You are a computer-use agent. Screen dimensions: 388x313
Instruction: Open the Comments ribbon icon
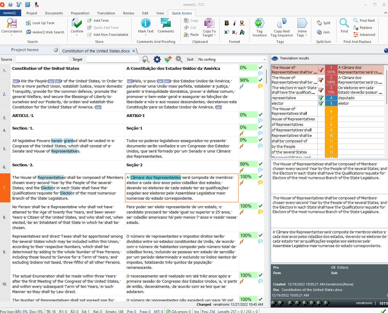[166, 23]
